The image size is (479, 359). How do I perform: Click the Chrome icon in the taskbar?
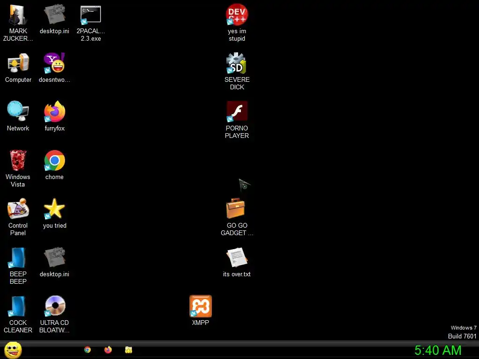point(87,350)
